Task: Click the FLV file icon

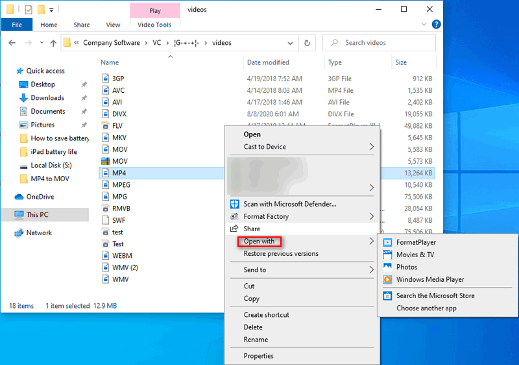Action: [x=105, y=126]
